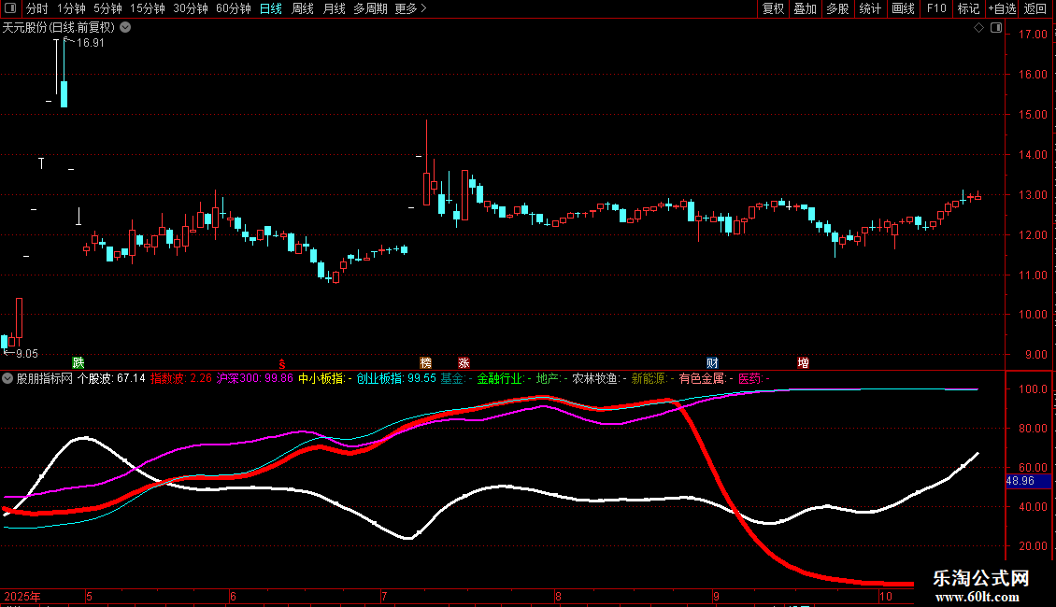The height and width of the screenshot is (607, 1056).
Task: Expand the 股朋指标网 indicator dropdown
Action: click(8, 379)
